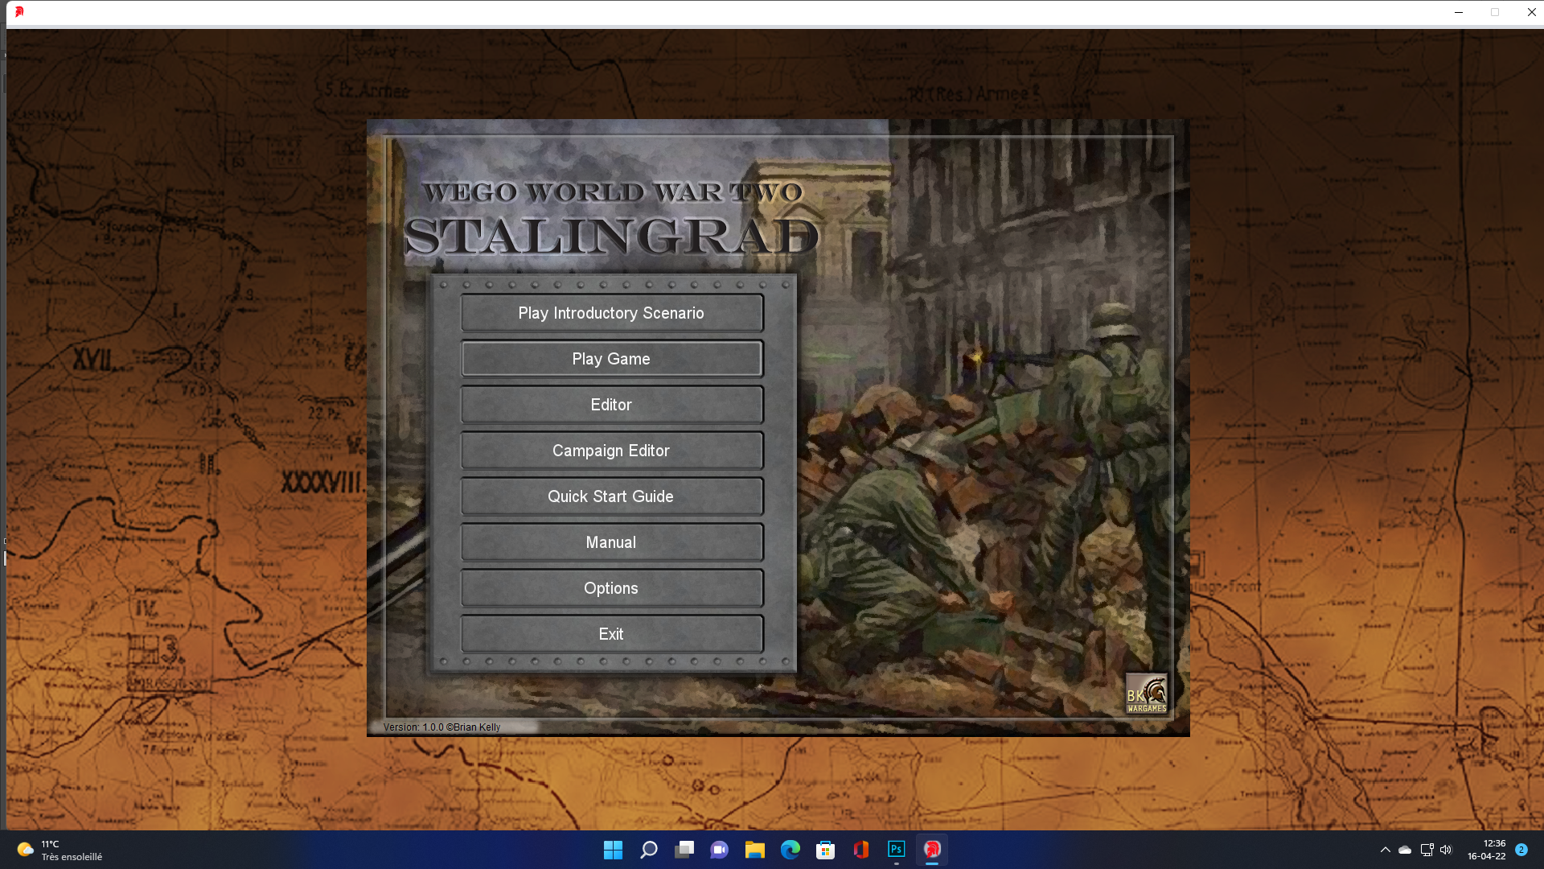Click the Stalingrad game taskbar icon
Screen dimensions: 1544x869
(x=931, y=850)
